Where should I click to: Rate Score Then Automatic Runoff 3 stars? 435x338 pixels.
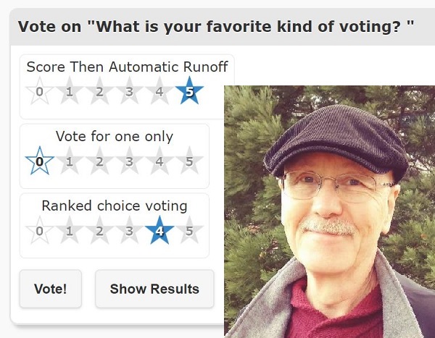point(129,91)
